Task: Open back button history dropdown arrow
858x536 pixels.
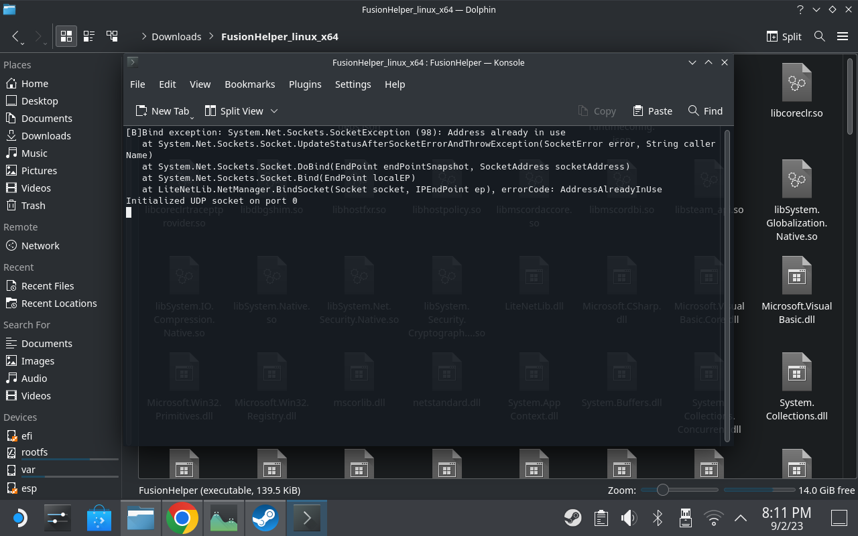Action: click(x=22, y=44)
